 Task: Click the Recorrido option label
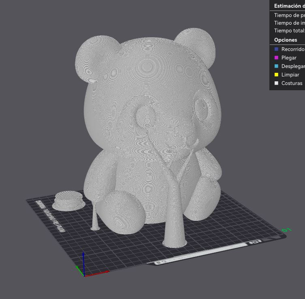click(x=293, y=49)
